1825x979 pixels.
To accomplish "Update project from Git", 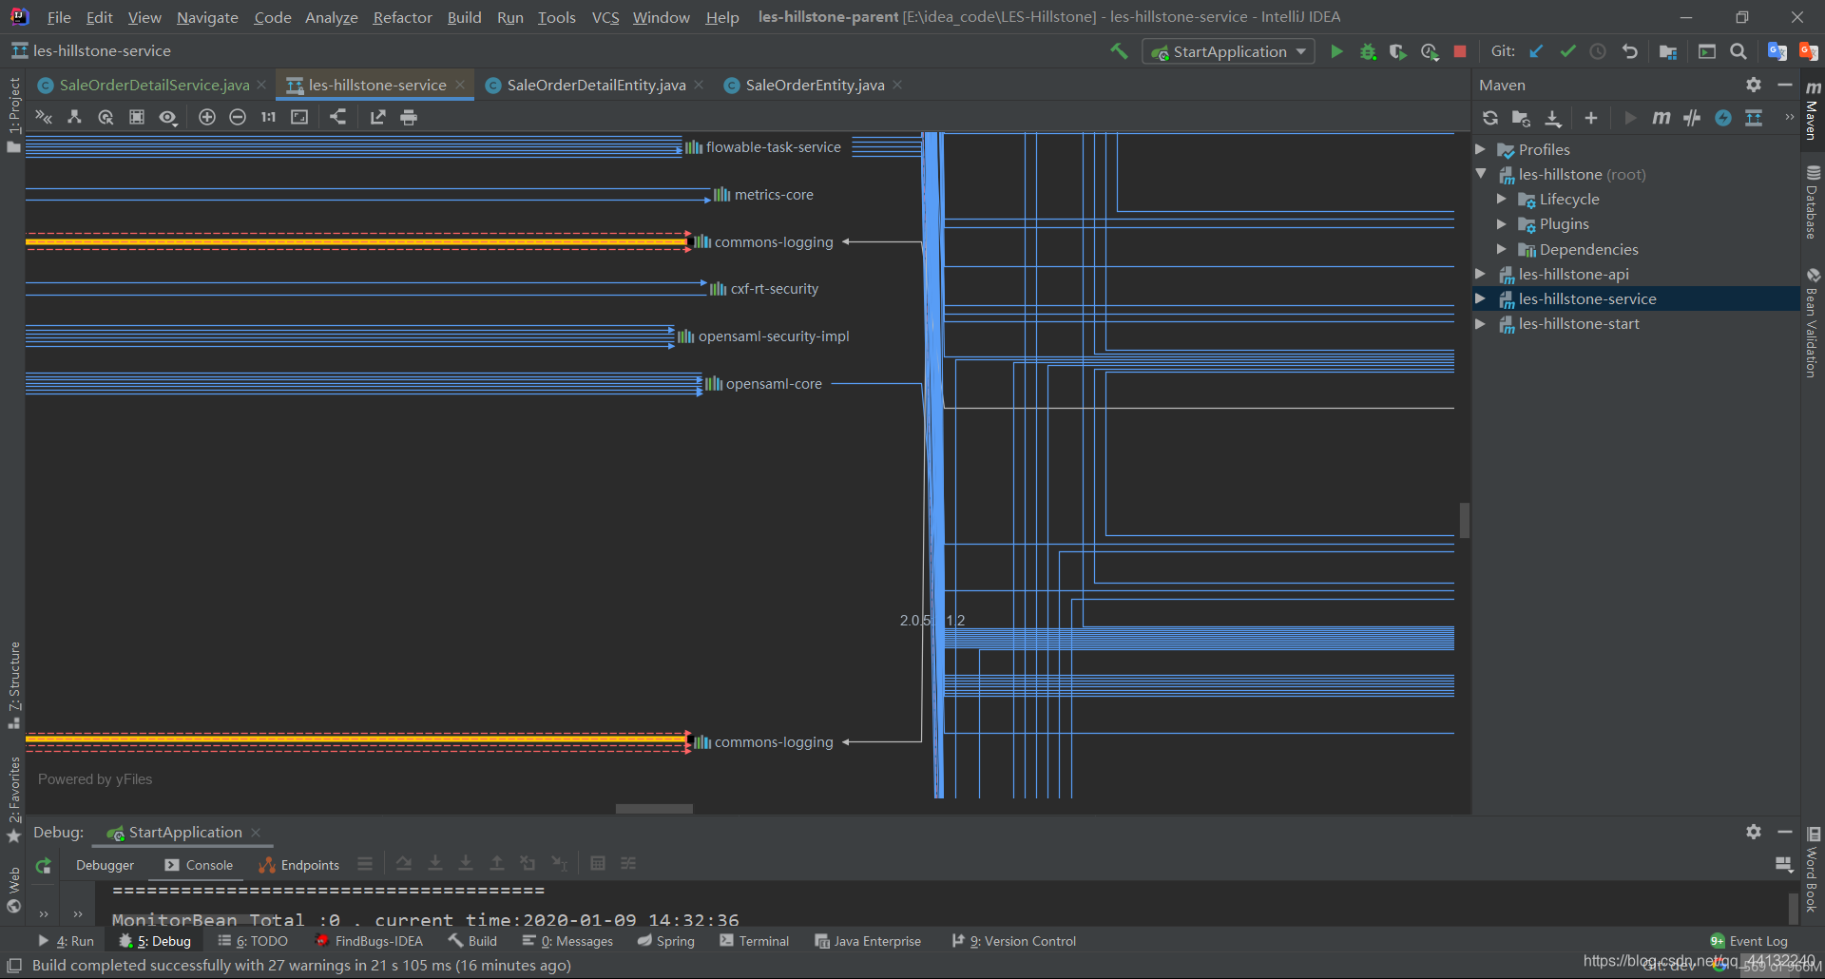I will pos(1536,51).
